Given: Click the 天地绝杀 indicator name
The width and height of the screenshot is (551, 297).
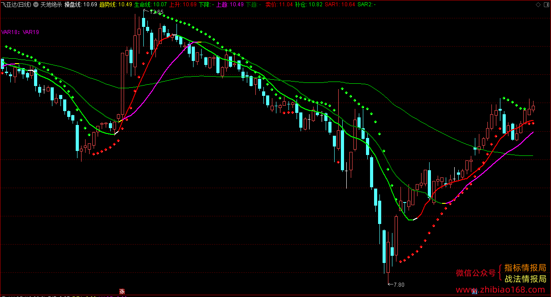Looking at the screenshot, I should (51, 4).
